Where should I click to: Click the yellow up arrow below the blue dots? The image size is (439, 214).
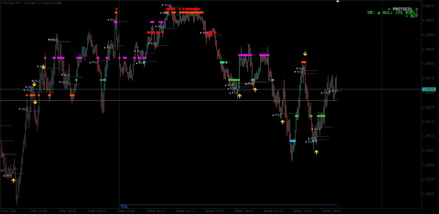(x=316, y=152)
